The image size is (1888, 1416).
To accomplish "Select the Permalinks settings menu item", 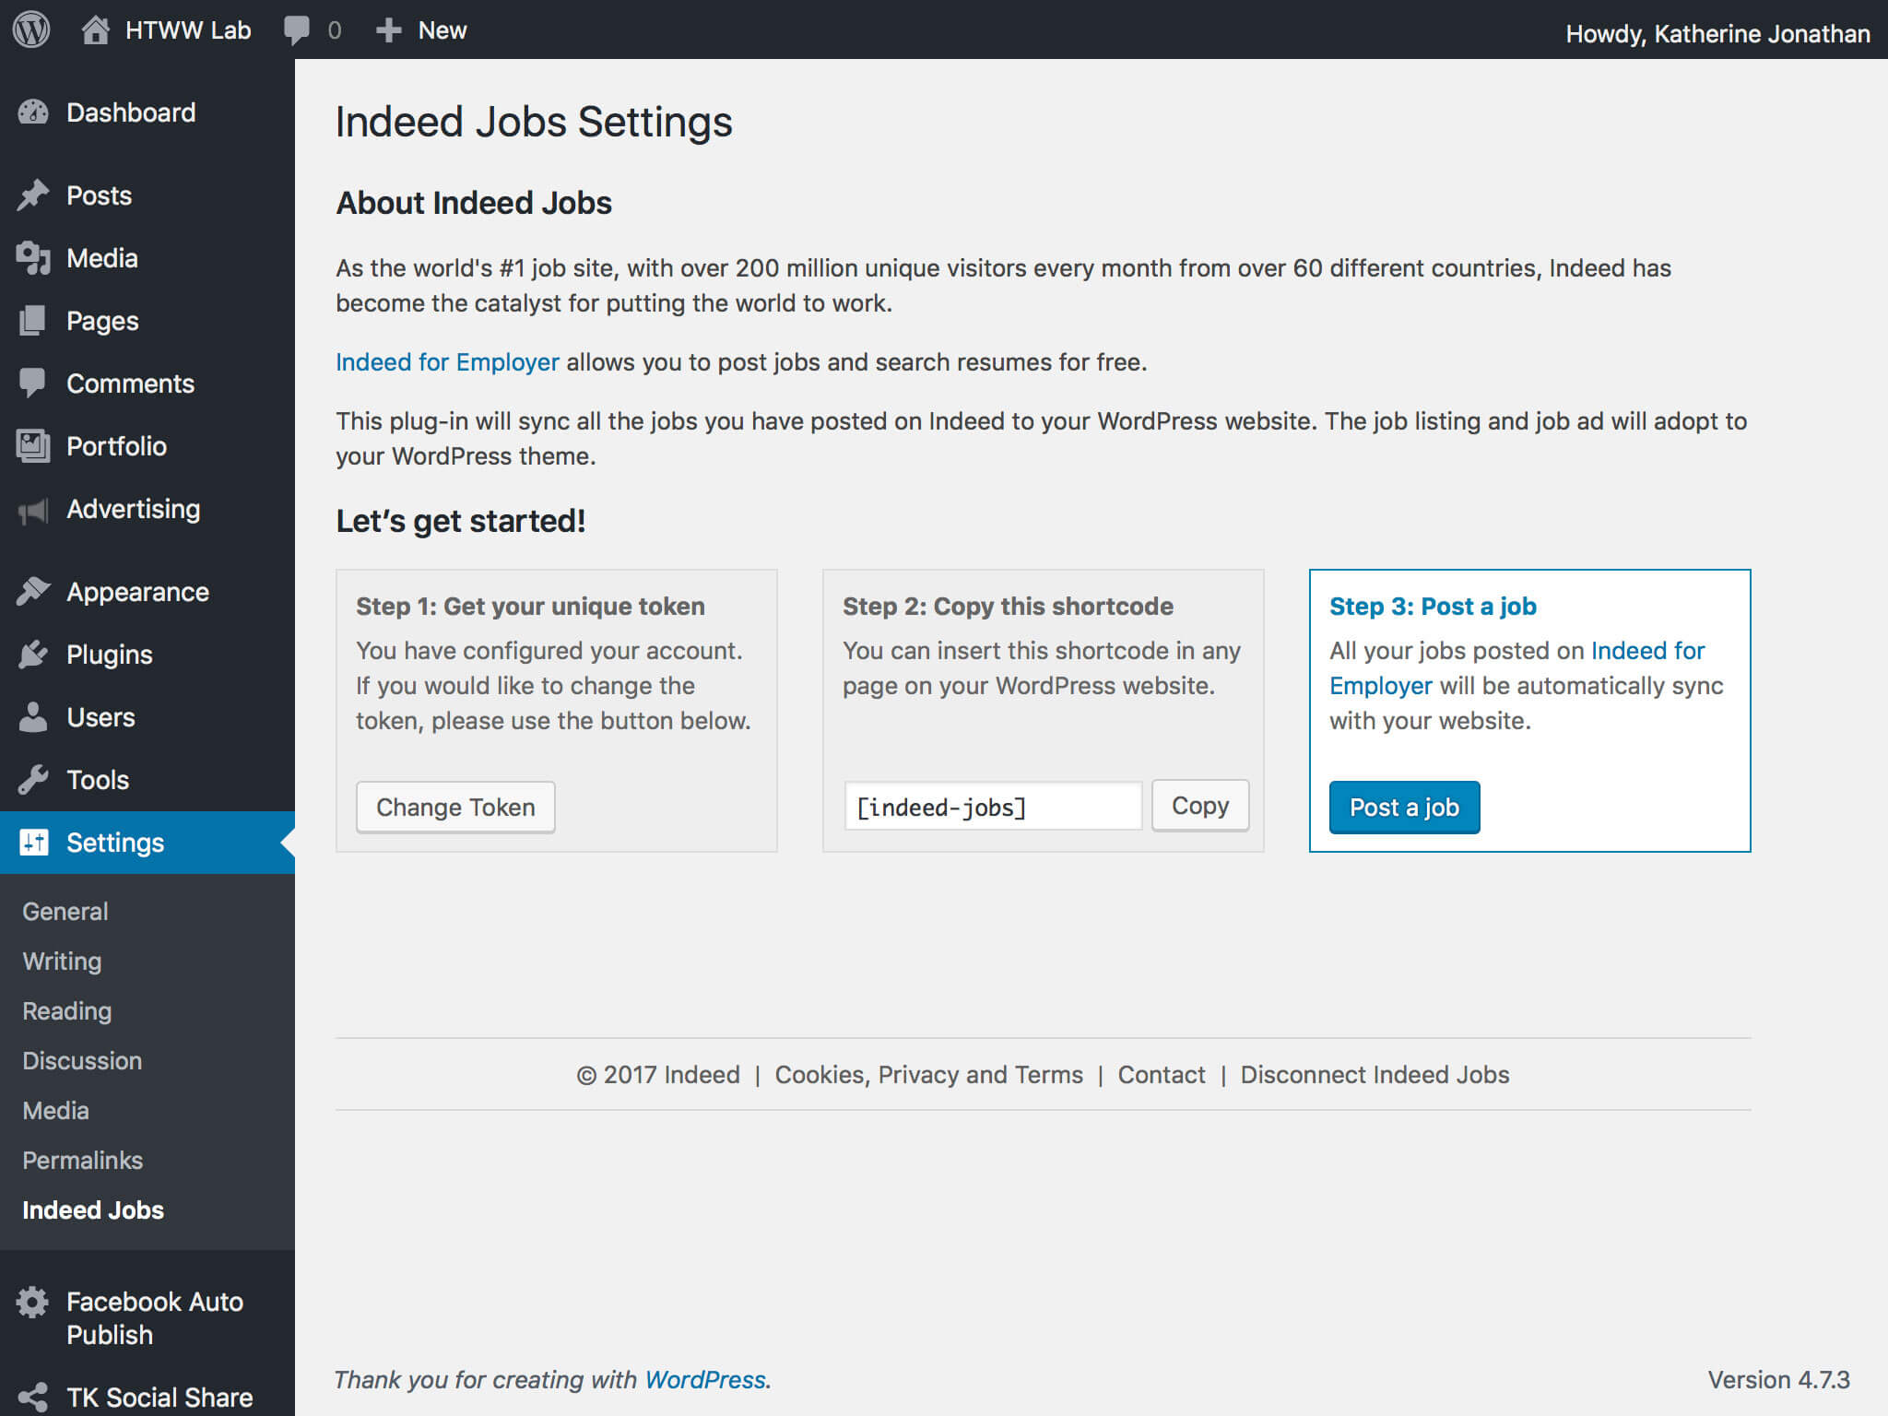I will click(x=82, y=1160).
